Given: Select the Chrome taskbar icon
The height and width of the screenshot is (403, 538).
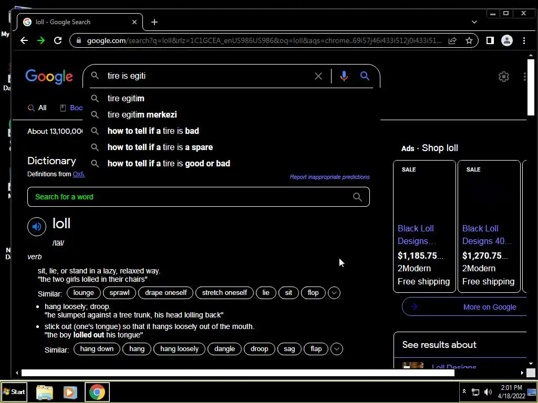Looking at the screenshot, I should [x=97, y=392].
